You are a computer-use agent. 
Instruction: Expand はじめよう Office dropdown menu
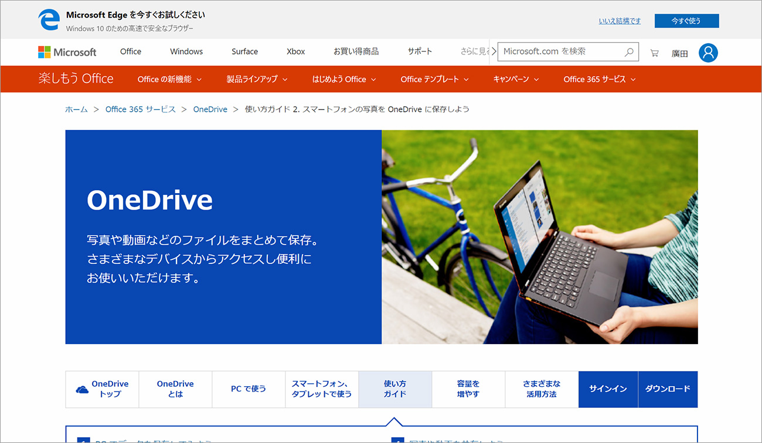coord(344,80)
